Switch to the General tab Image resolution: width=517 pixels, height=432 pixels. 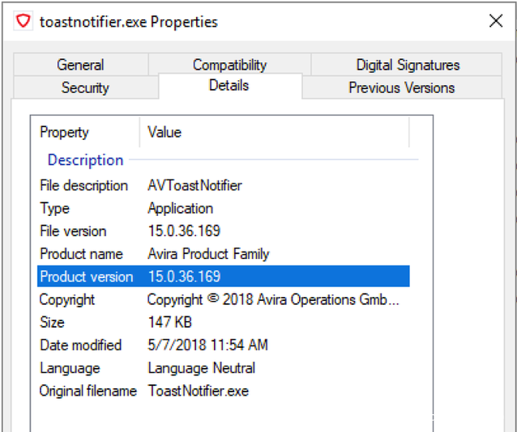(80, 65)
